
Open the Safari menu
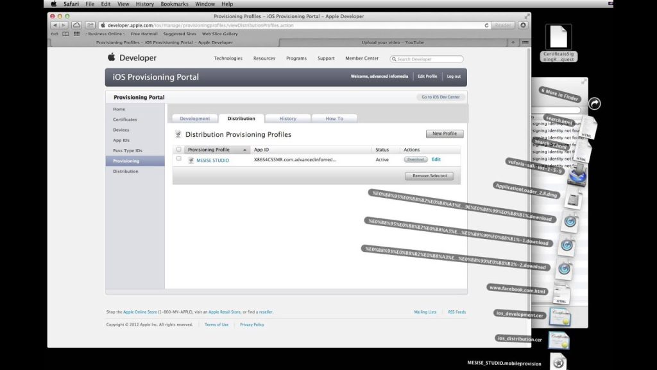tap(71, 4)
